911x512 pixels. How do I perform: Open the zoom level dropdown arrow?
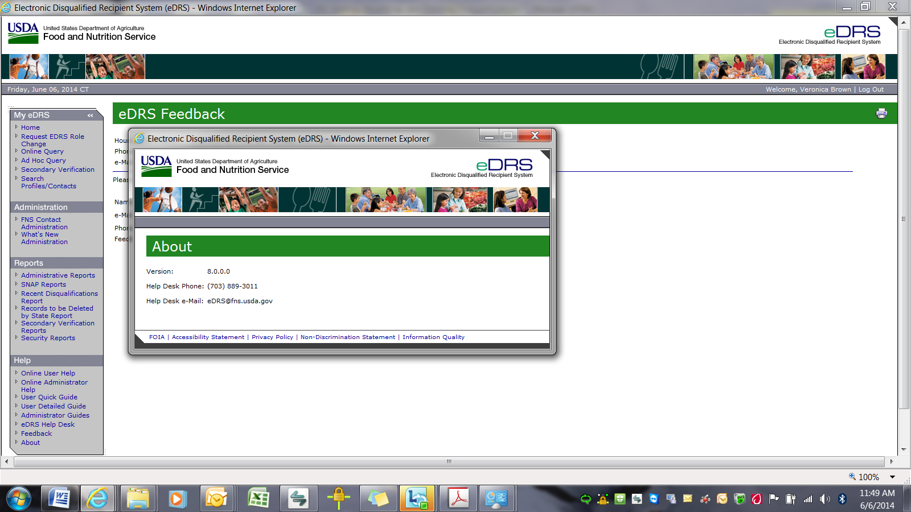pos(893,477)
